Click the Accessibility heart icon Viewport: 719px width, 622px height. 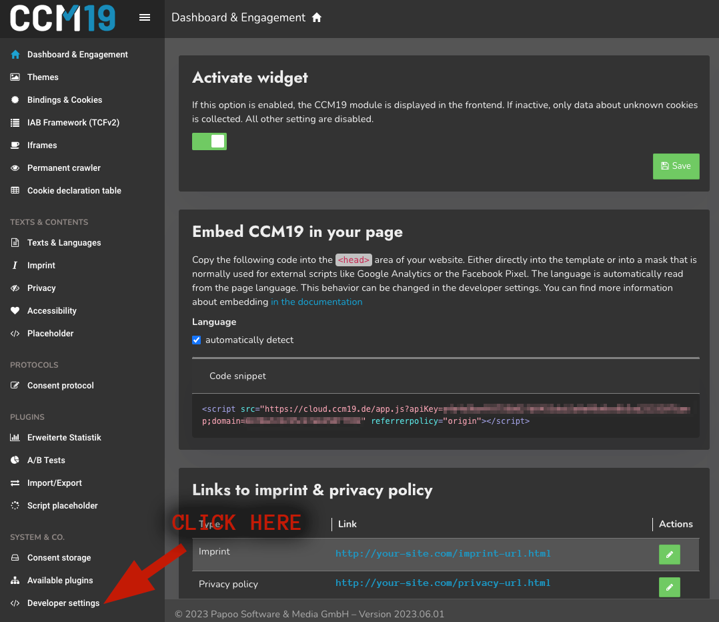coord(15,310)
